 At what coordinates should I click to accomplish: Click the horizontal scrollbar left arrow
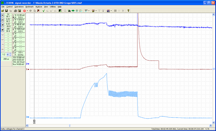coord(27,125)
